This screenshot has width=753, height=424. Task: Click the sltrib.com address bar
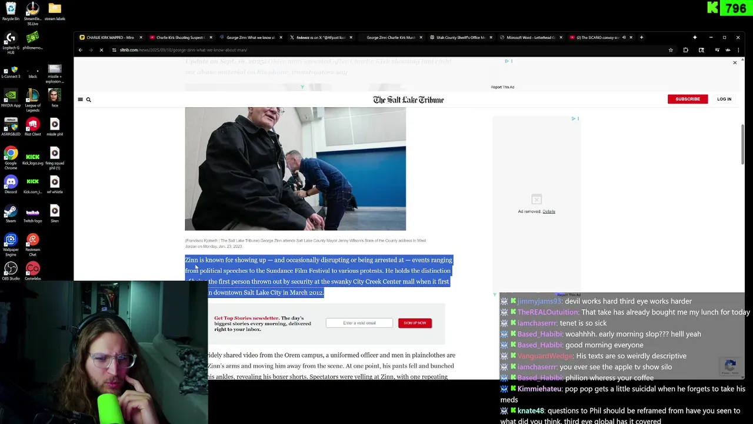click(x=388, y=50)
